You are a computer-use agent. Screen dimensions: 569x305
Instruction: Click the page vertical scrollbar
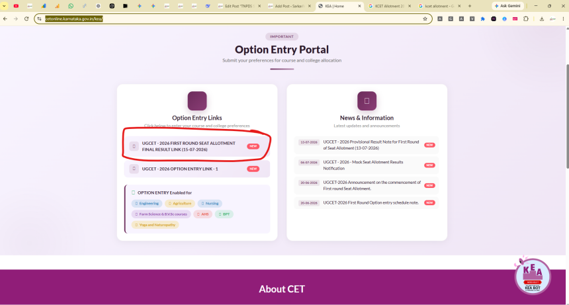[x=567, y=116]
